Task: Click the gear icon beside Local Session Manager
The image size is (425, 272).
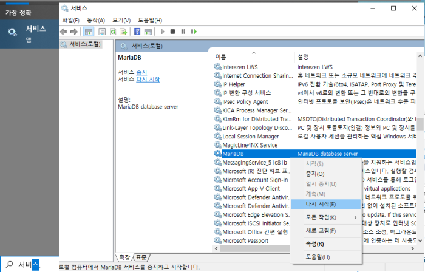Action: click(217, 136)
